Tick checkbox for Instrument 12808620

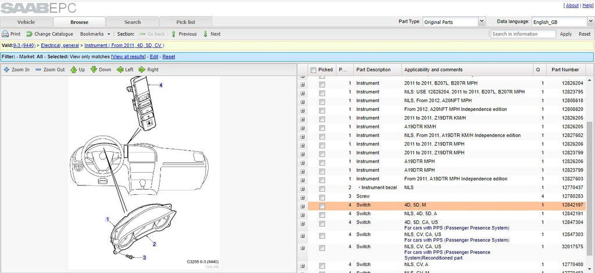[322, 111]
